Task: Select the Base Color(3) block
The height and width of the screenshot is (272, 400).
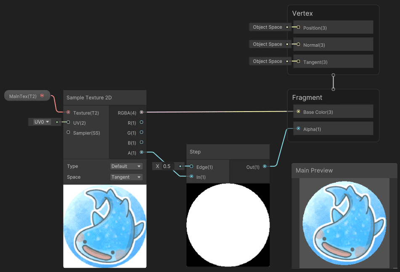Action: pos(333,111)
